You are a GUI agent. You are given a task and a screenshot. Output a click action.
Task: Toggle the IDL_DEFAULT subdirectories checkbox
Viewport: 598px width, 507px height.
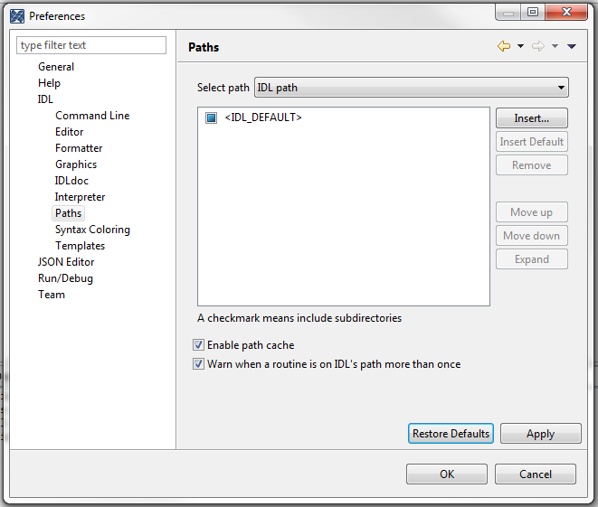[211, 117]
